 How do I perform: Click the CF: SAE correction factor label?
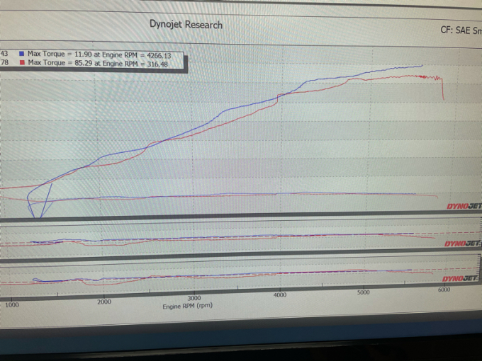461,30
